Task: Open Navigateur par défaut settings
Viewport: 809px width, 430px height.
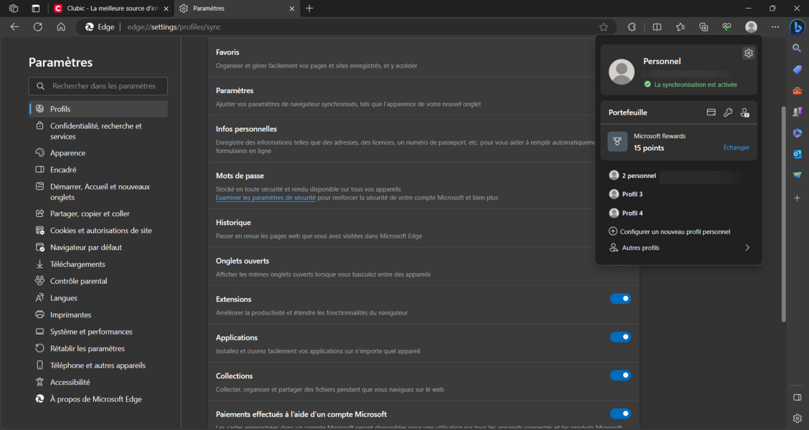Action: point(98,247)
